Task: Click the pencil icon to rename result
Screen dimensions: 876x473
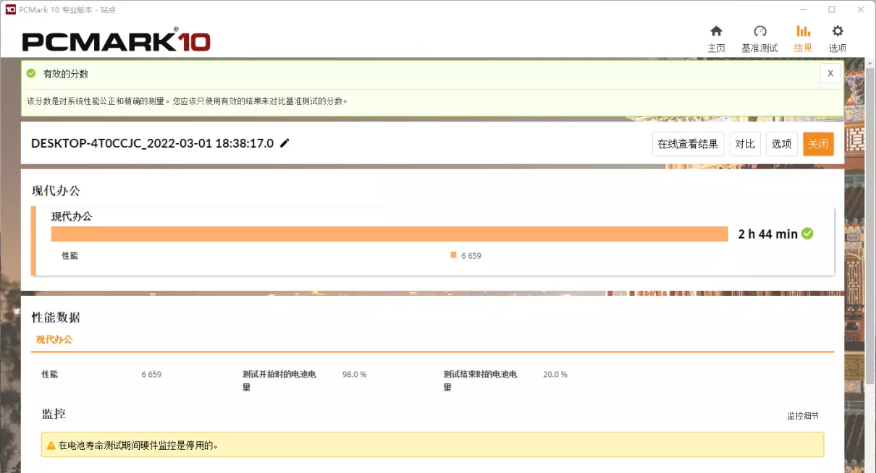Action: [x=285, y=143]
